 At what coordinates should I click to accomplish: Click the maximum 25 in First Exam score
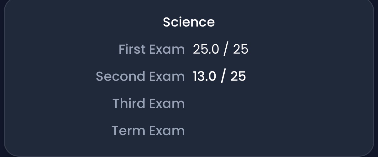coord(241,49)
